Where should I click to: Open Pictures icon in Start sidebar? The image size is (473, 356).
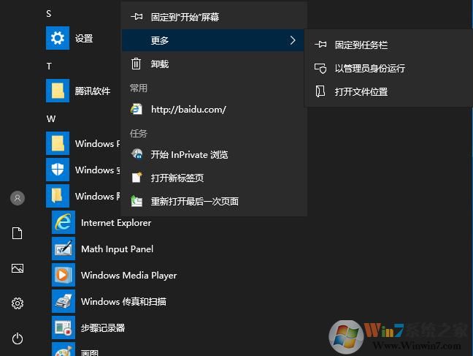pyautogui.click(x=18, y=268)
